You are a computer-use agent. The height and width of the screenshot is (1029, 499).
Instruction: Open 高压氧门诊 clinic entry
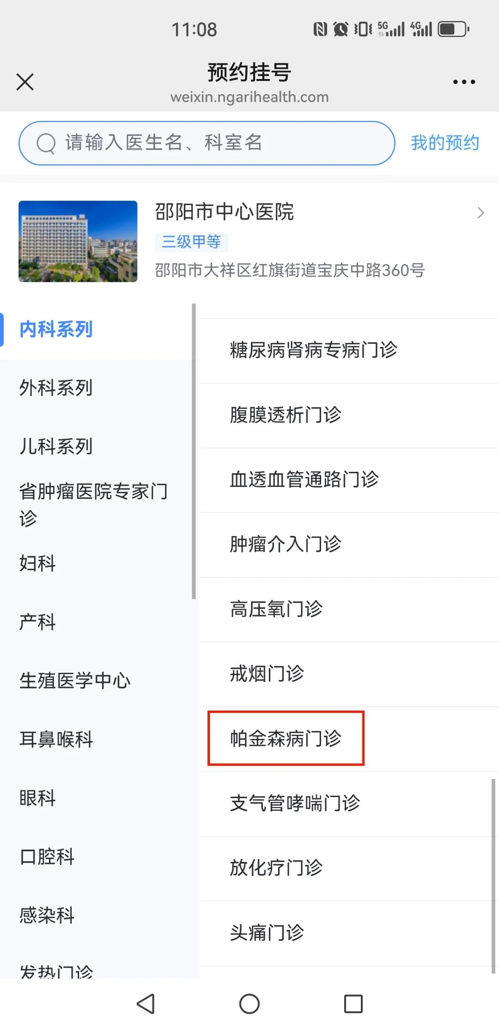[276, 609]
